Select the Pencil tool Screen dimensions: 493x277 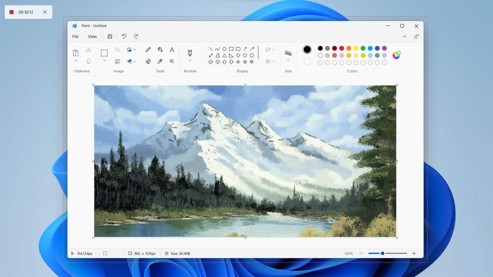coord(148,49)
